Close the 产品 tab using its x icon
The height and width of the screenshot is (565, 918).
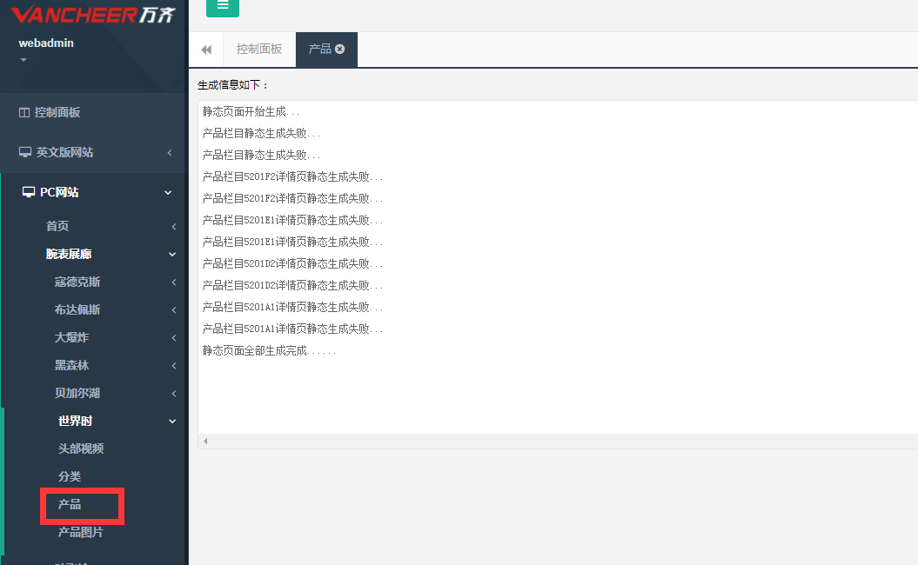pyautogui.click(x=340, y=50)
